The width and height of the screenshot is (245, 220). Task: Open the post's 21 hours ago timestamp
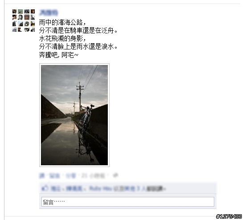pyautogui.click(x=93, y=176)
